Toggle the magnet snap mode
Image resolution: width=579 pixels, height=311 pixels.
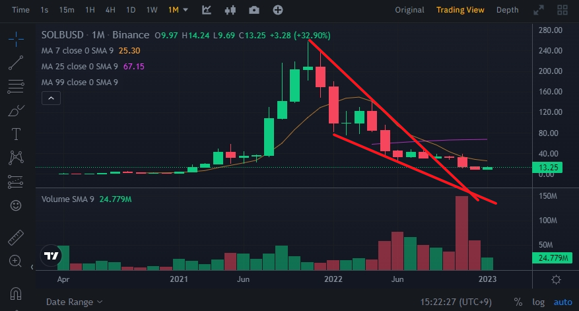click(x=15, y=294)
